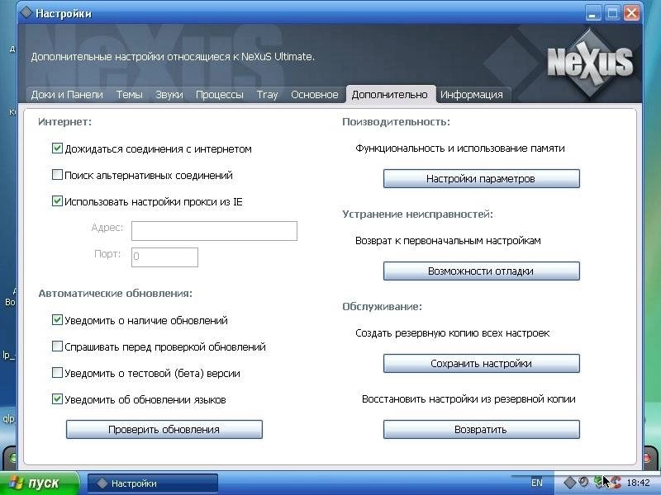This screenshot has width=661, height=495.
Task: Click the round grey tray icon
Action: pyautogui.click(x=583, y=482)
